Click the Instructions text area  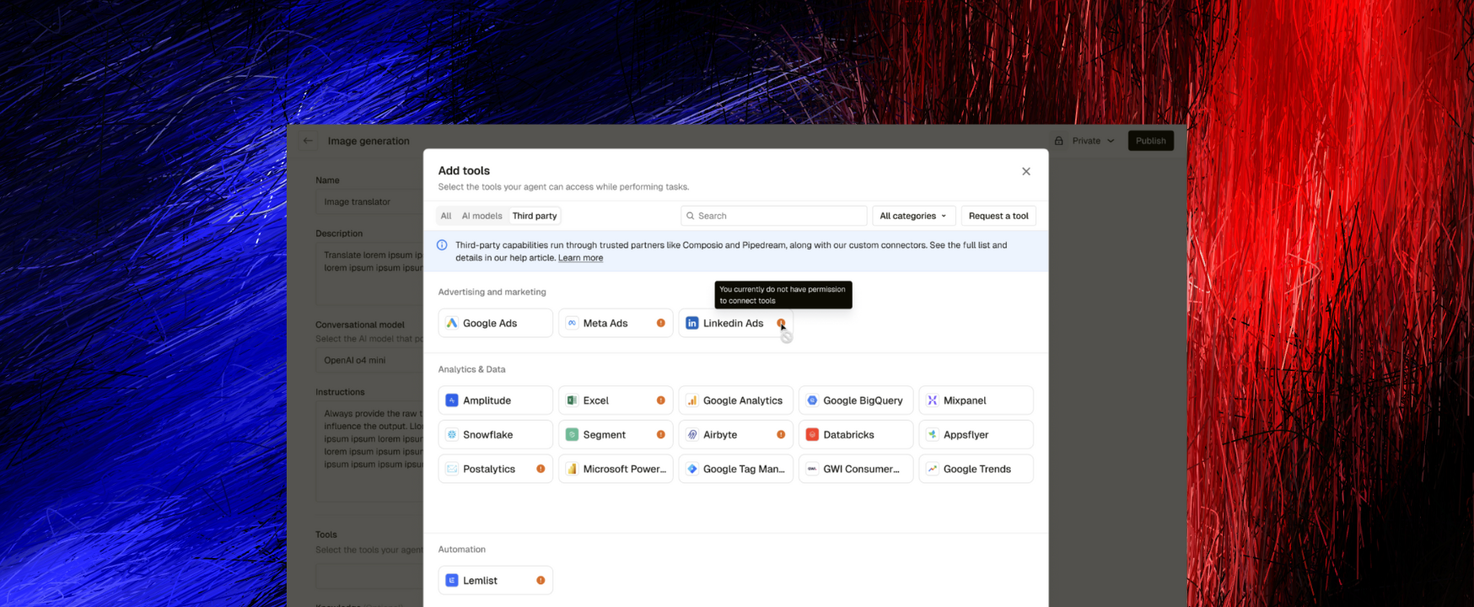pos(369,452)
